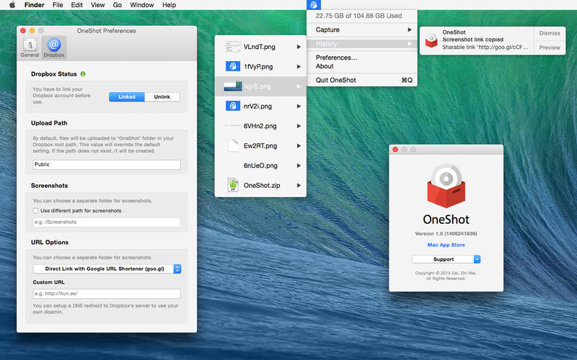
Task: Open the Apple menu
Action: coord(12,5)
